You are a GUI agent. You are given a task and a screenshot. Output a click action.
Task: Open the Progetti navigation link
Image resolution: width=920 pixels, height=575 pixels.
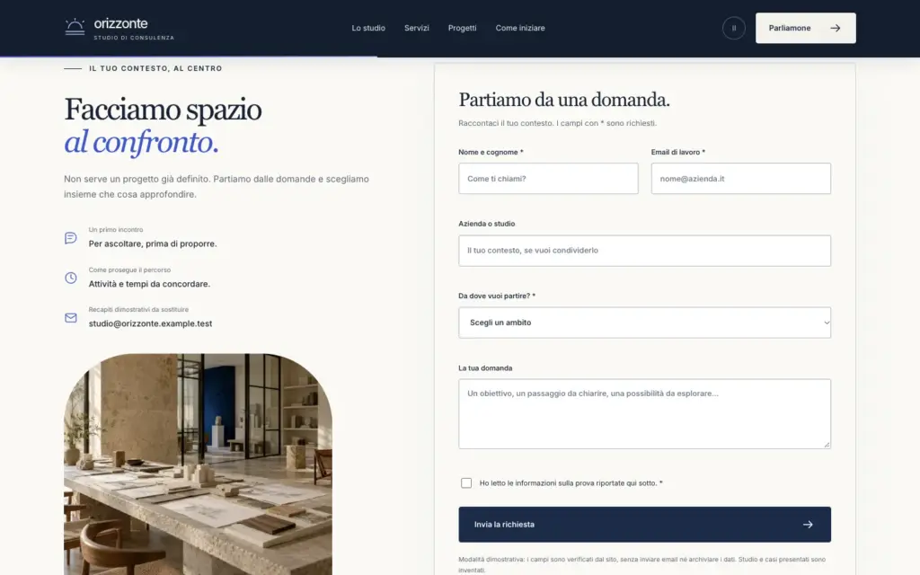(463, 28)
